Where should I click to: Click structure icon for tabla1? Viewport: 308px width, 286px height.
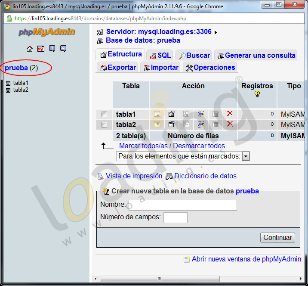click(x=172, y=114)
